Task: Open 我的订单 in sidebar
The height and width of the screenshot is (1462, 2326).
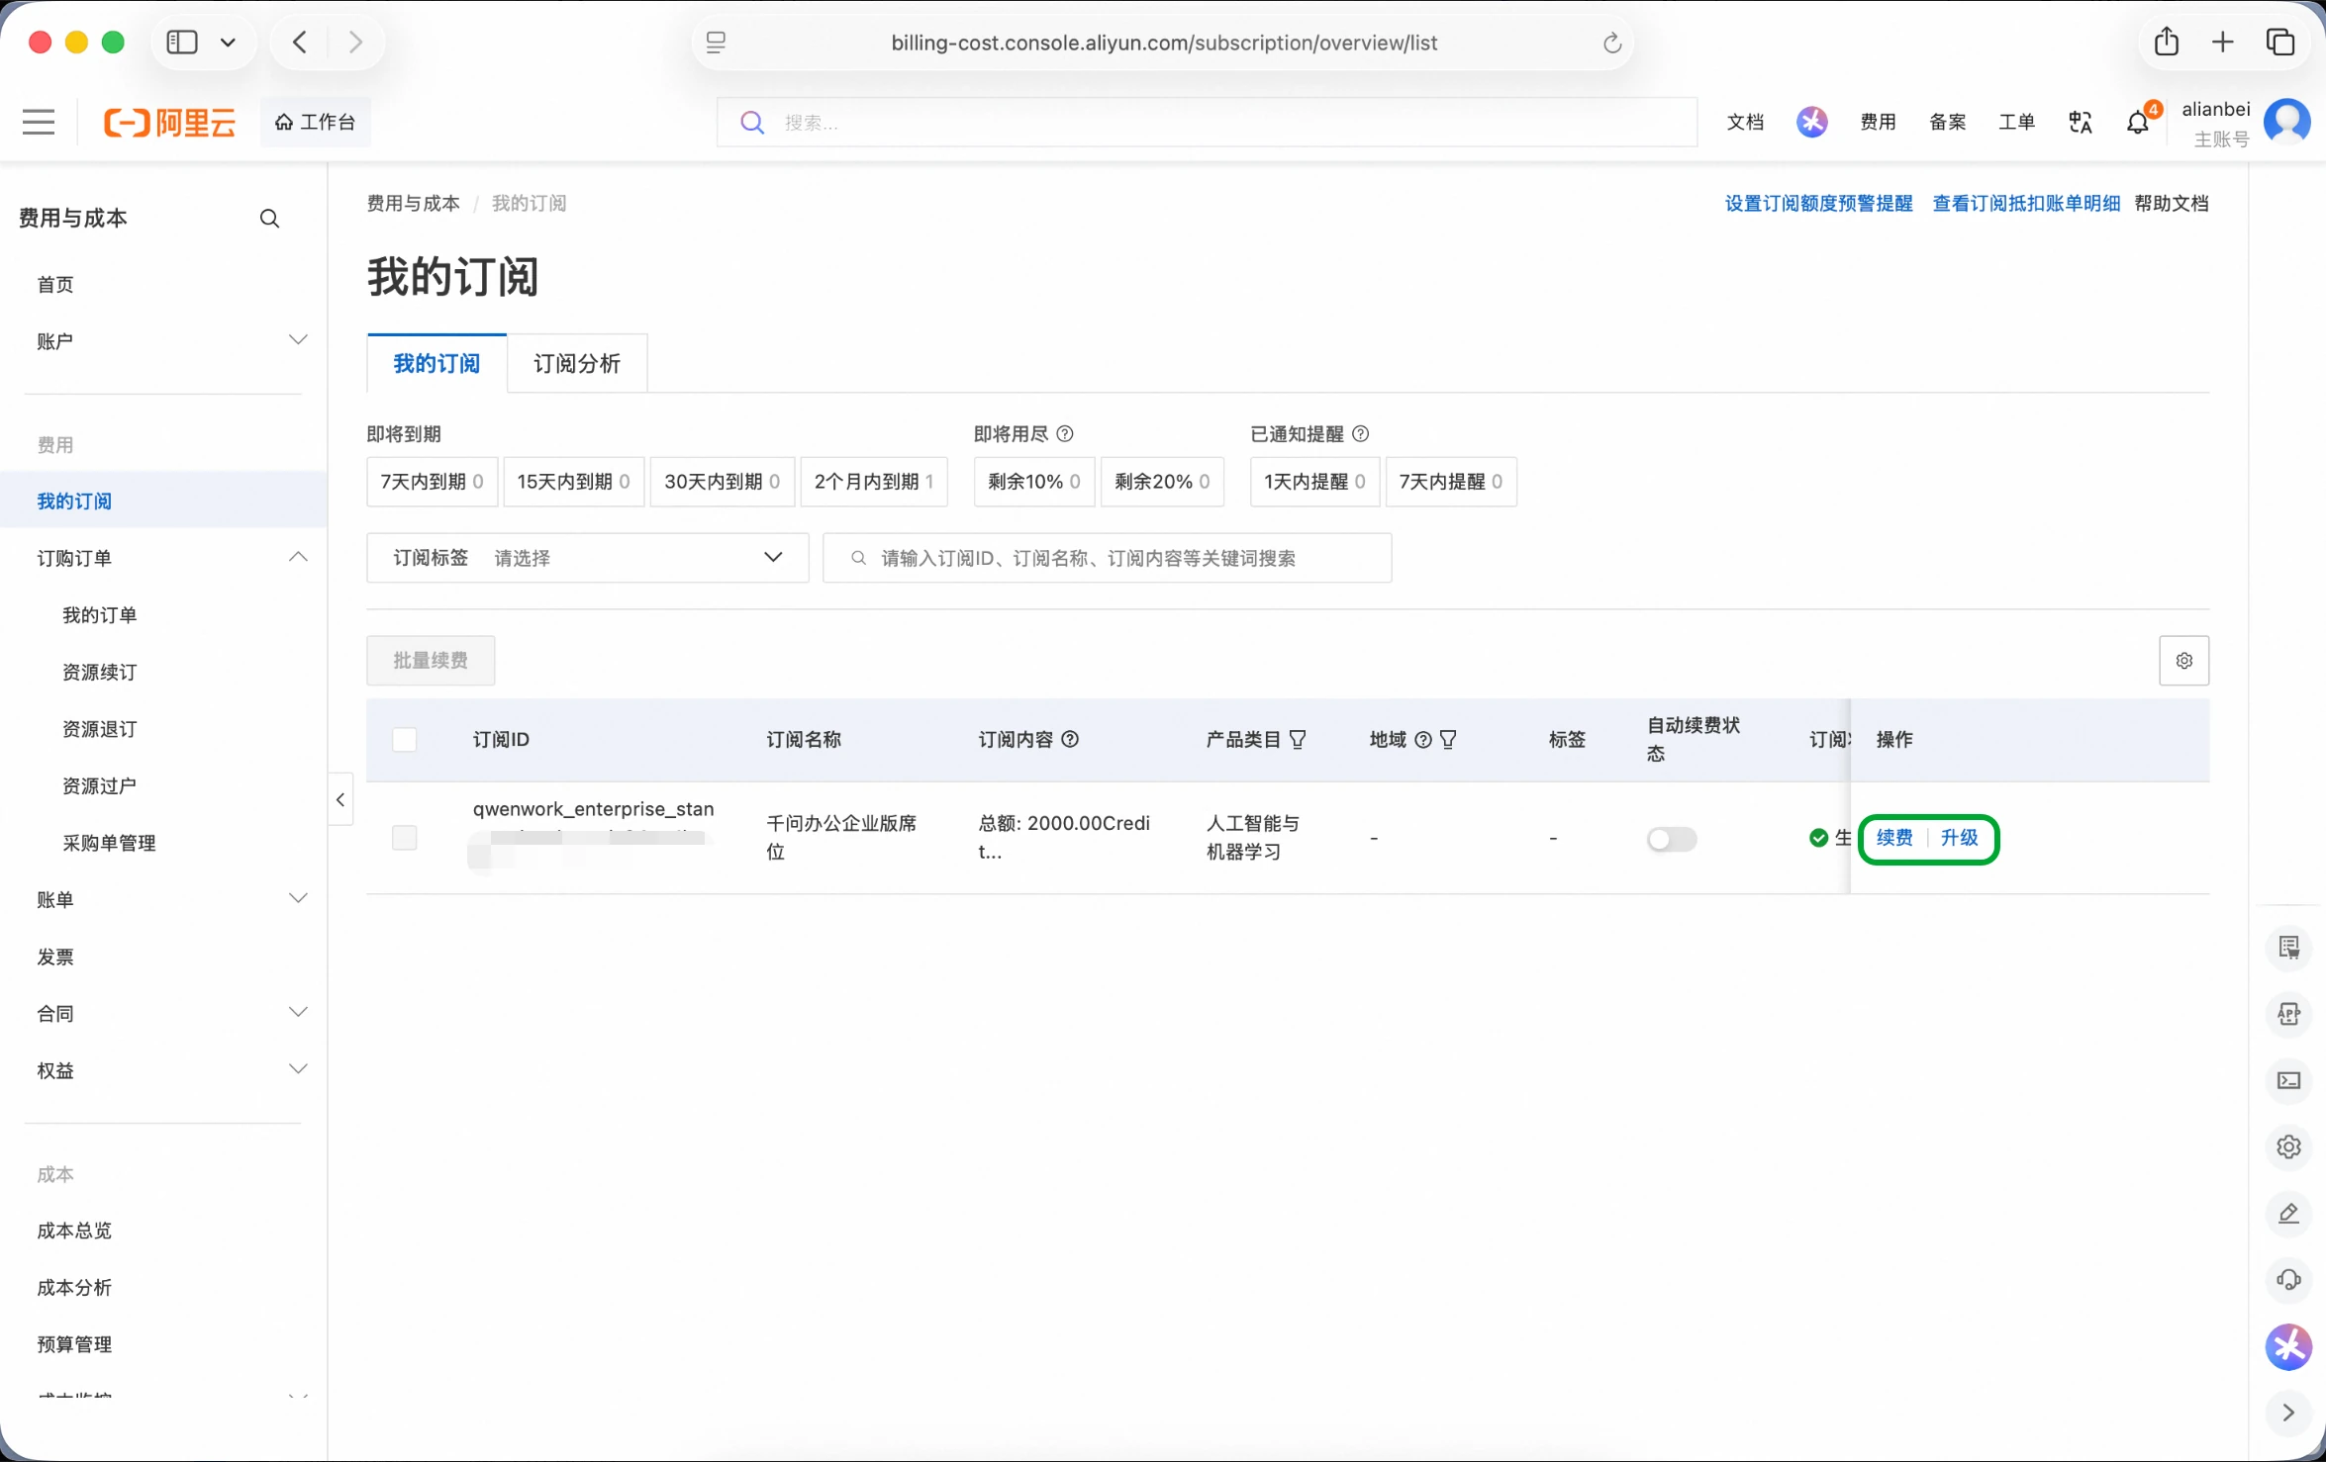Action: point(99,615)
